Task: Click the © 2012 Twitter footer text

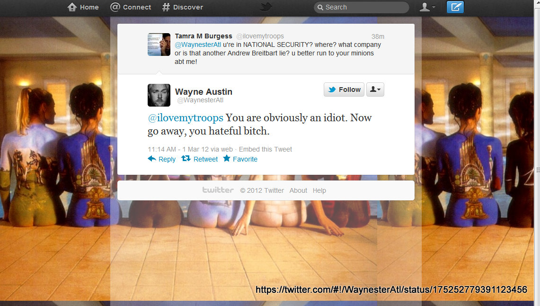Action: tap(262, 190)
